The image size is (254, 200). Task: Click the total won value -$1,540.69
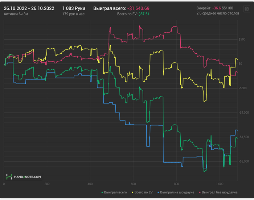pos(138,8)
